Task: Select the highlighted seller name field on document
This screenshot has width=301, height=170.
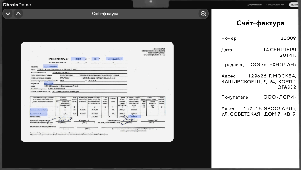Action: click(50, 66)
